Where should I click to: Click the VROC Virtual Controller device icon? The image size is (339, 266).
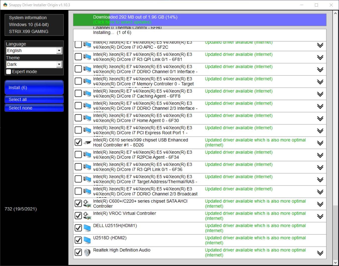(x=87, y=216)
